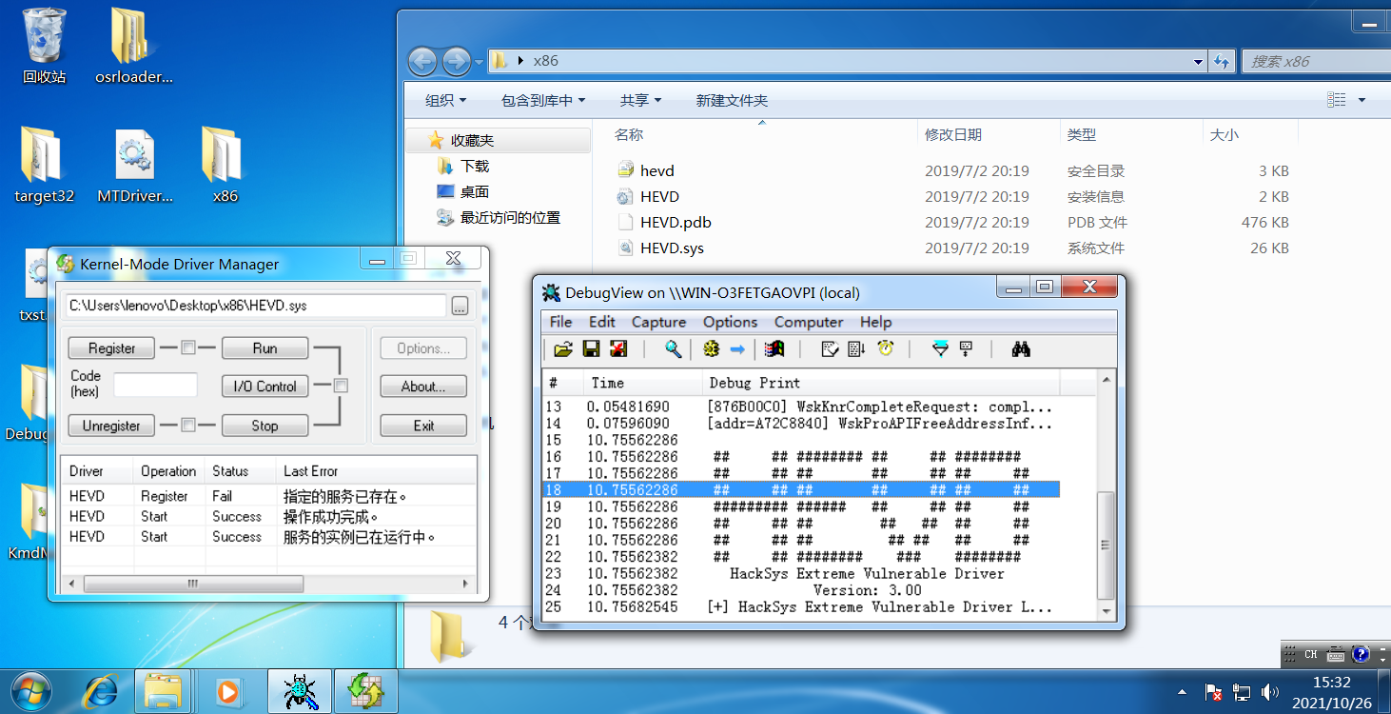Click the browse '...' button beside driver path
This screenshot has height=714, width=1391.
(460, 306)
